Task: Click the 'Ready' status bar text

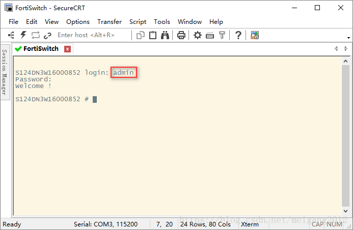Action: coord(12,224)
